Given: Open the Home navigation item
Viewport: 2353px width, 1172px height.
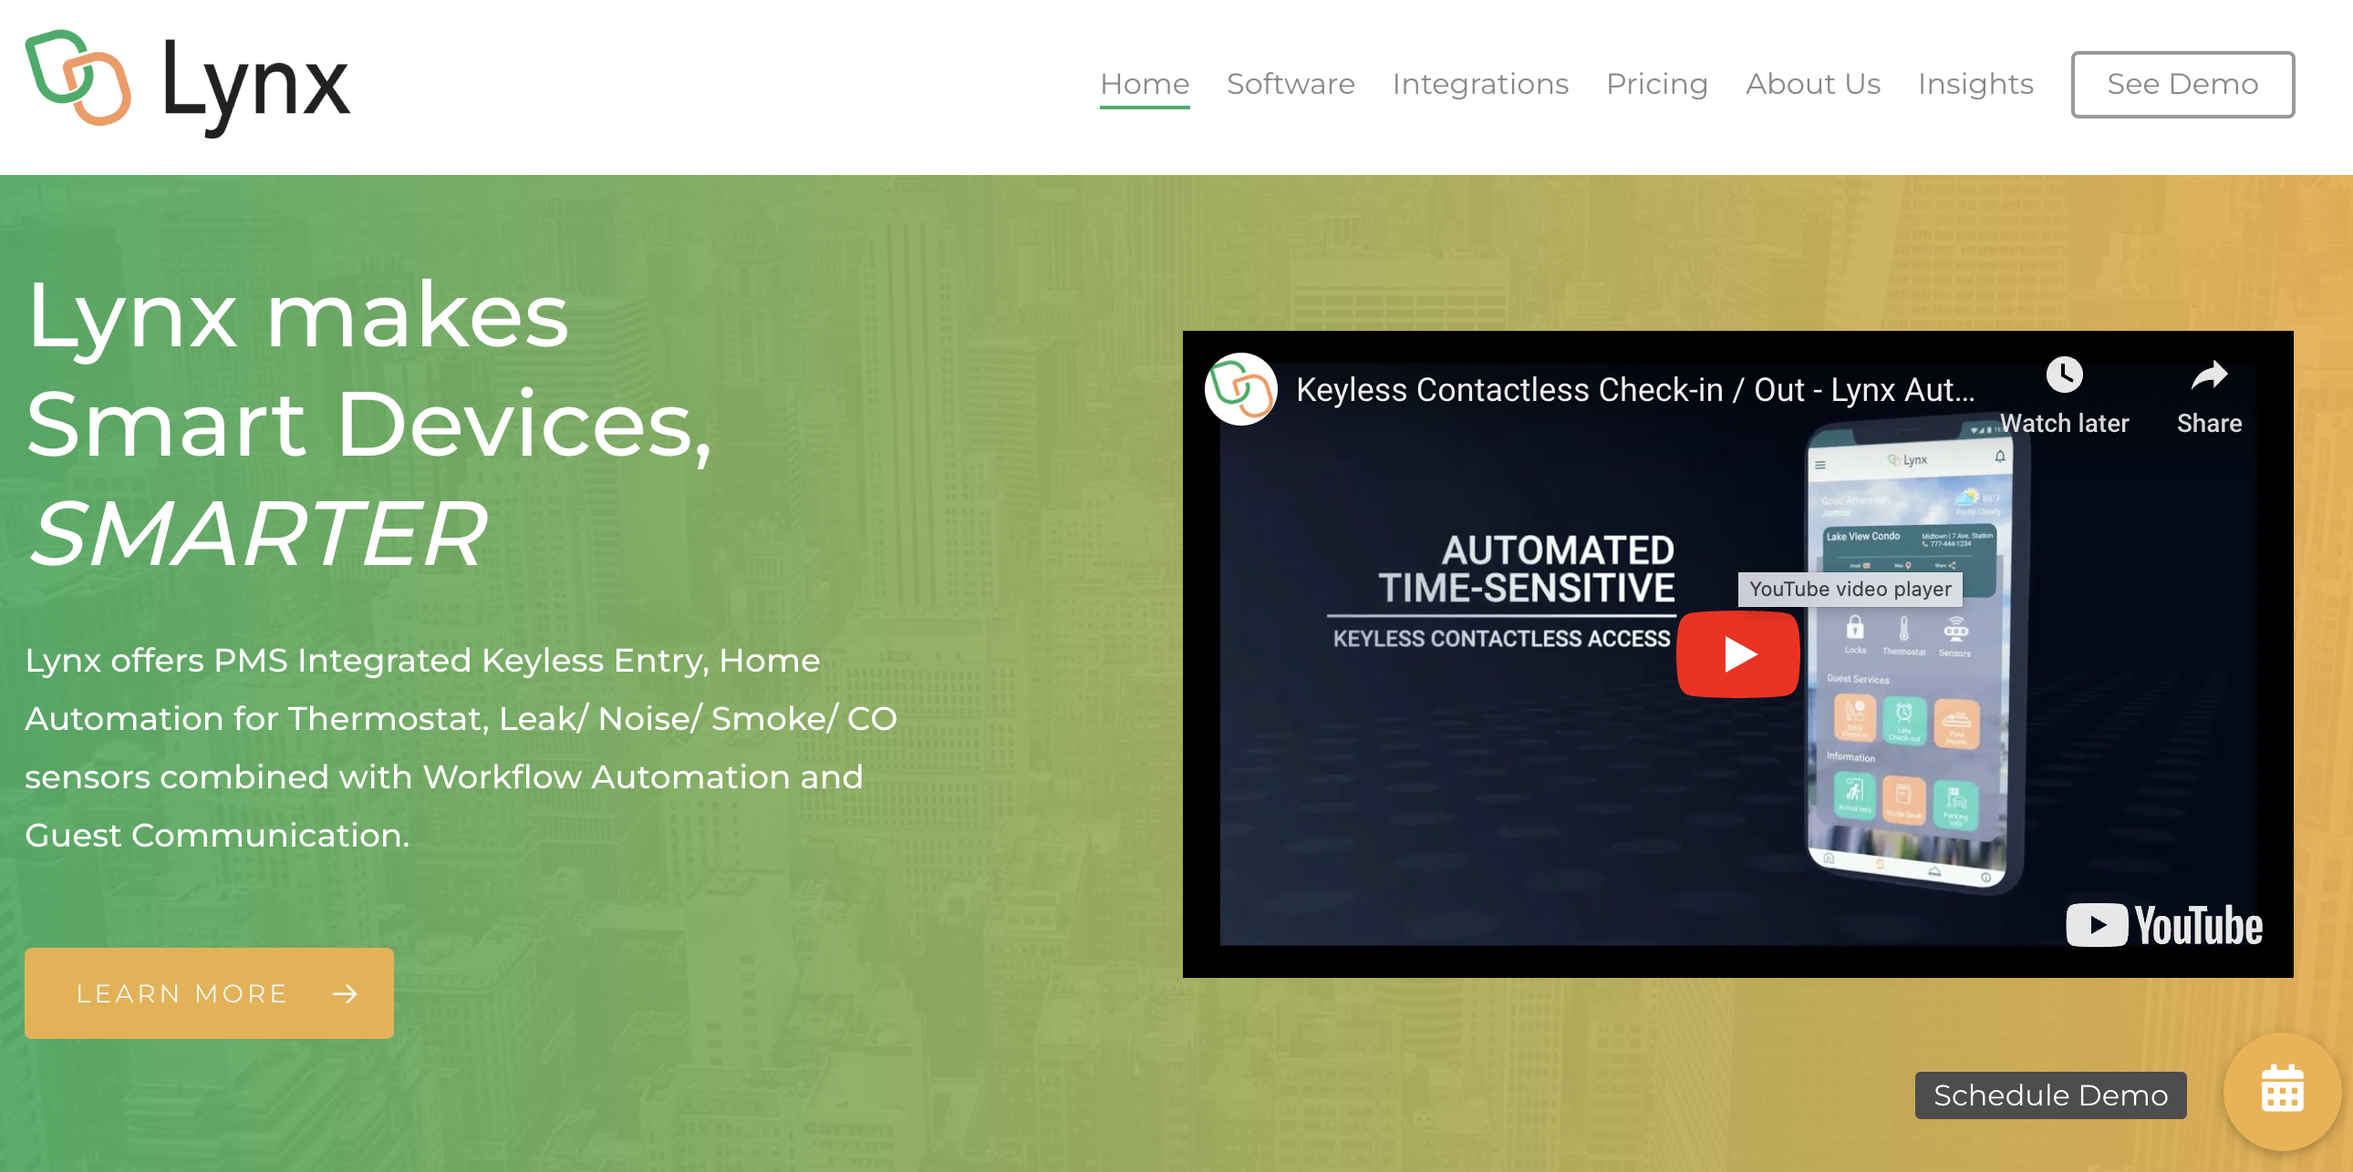Looking at the screenshot, I should [x=1144, y=84].
